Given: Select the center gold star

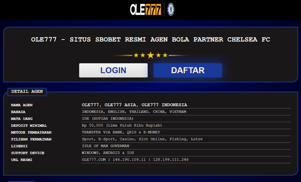Looking at the screenshot, I should [x=150, y=54].
